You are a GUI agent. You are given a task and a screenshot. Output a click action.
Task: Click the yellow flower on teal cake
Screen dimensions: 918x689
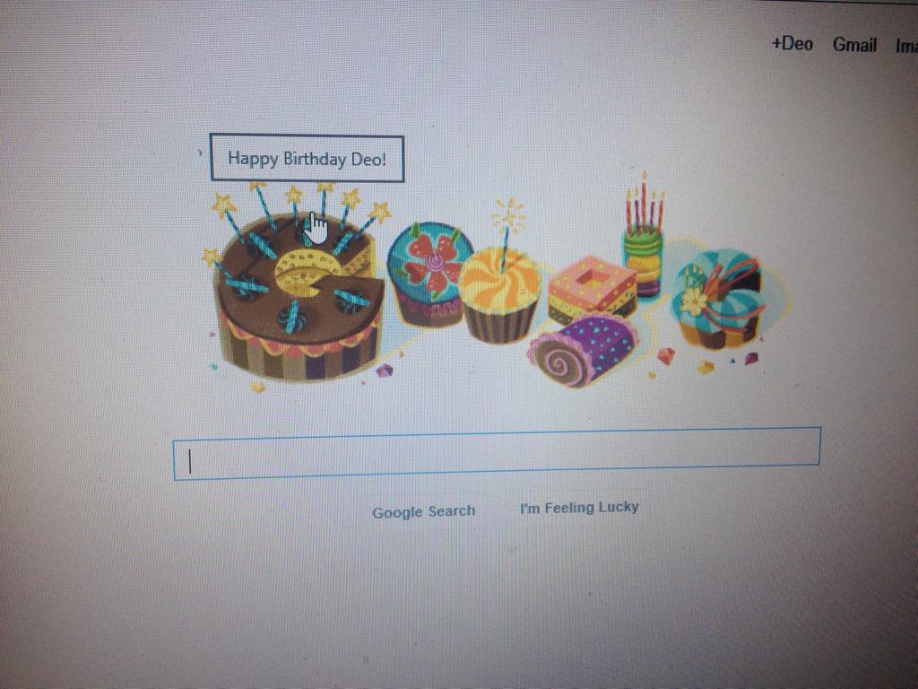click(695, 301)
